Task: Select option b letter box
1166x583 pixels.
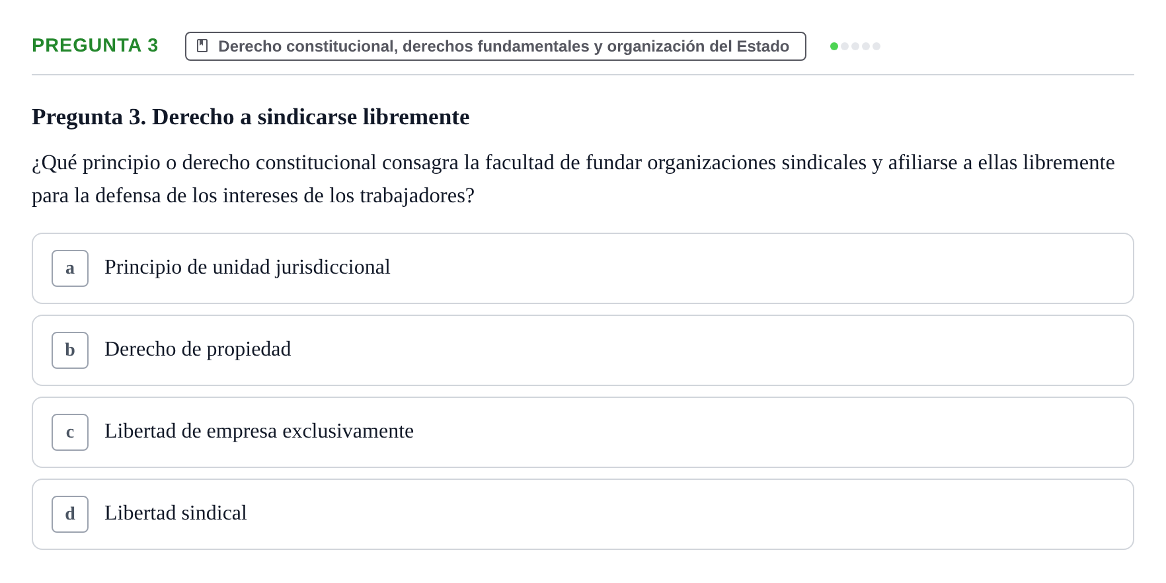Action: pos(70,350)
